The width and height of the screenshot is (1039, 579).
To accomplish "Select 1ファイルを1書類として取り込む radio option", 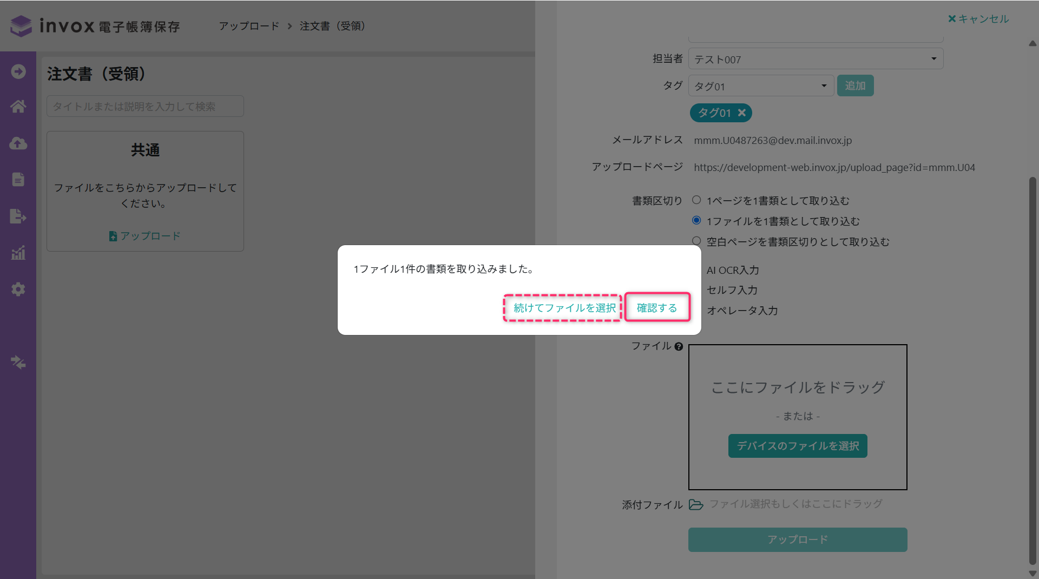I will point(696,221).
